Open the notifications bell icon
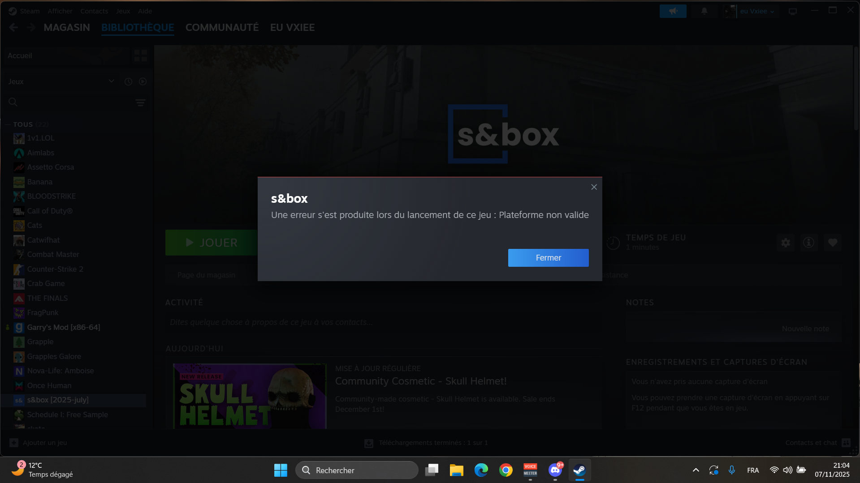Viewport: 860px width, 483px height. [x=704, y=11]
